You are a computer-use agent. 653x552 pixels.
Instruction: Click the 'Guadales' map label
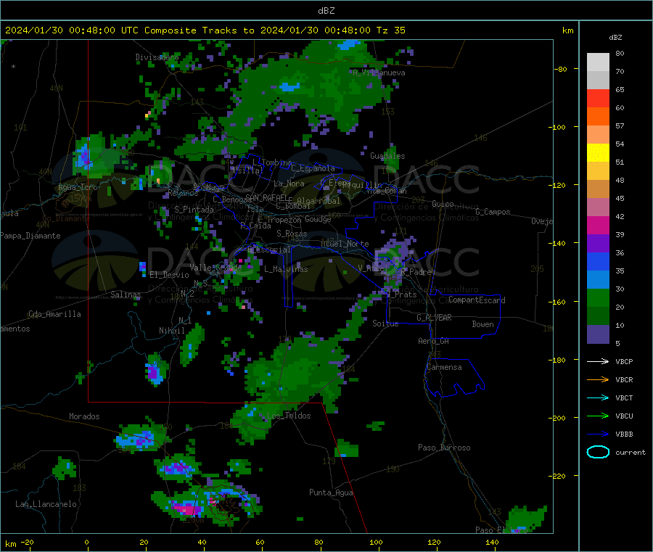(x=387, y=156)
